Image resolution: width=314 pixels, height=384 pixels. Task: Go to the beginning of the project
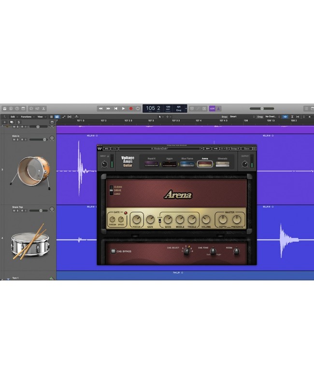point(115,108)
